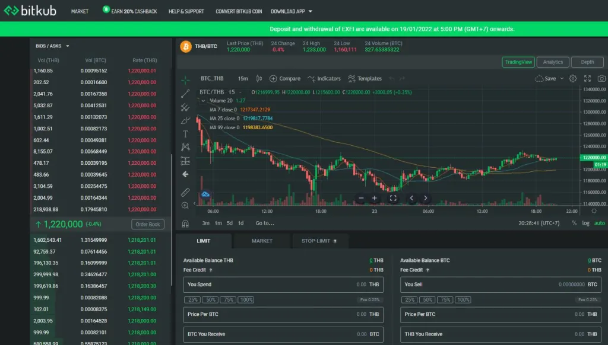The image size is (608, 345).
Task: Take a chart snapshot with camera icon
Action: pyautogui.click(x=601, y=79)
